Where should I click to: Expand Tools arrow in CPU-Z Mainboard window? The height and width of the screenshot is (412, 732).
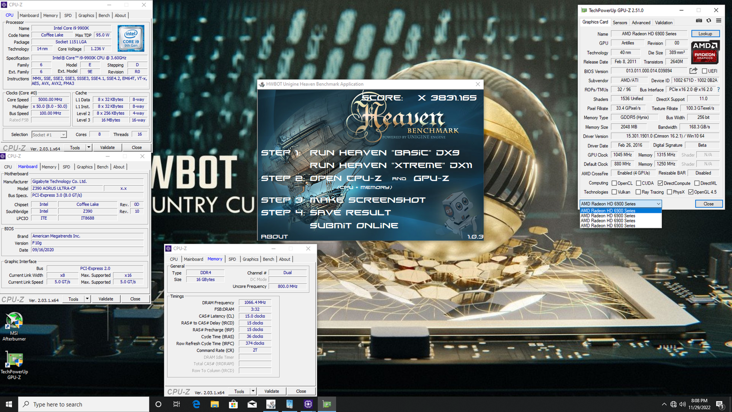[x=87, y=299]
